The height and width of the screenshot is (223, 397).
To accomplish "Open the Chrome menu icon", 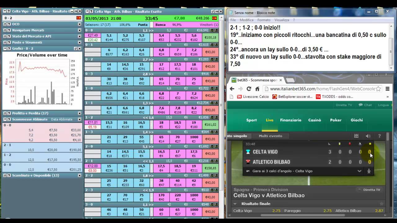I will tap(387, 89).
